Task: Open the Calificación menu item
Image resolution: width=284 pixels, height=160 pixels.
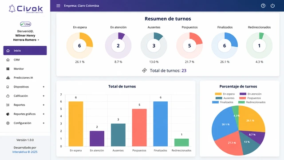Action: point(25,96)
